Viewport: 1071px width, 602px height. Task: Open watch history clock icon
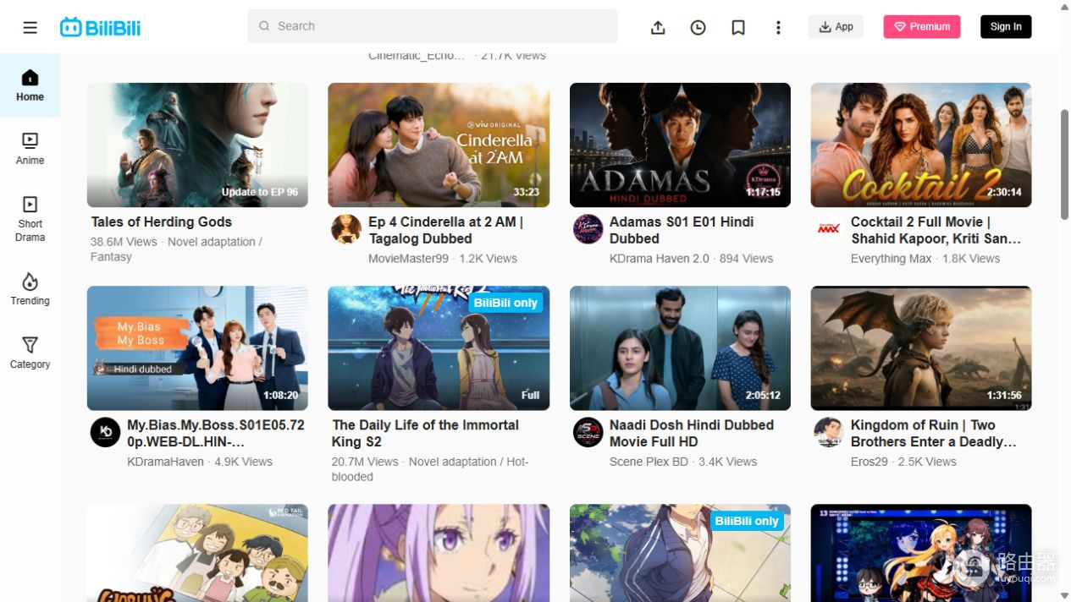(698, 27)
